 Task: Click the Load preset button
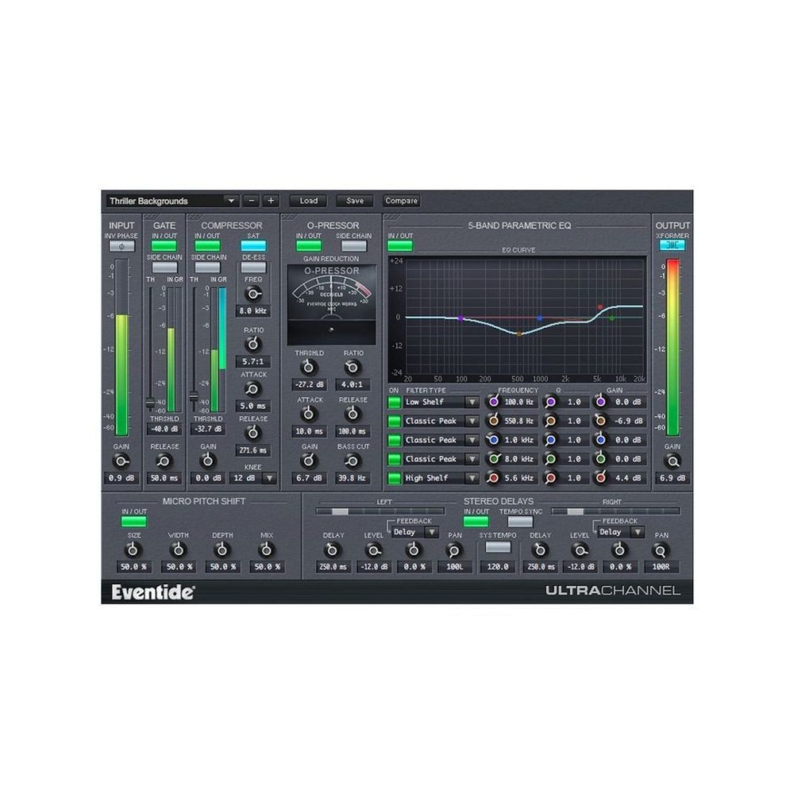coord(308,201)
